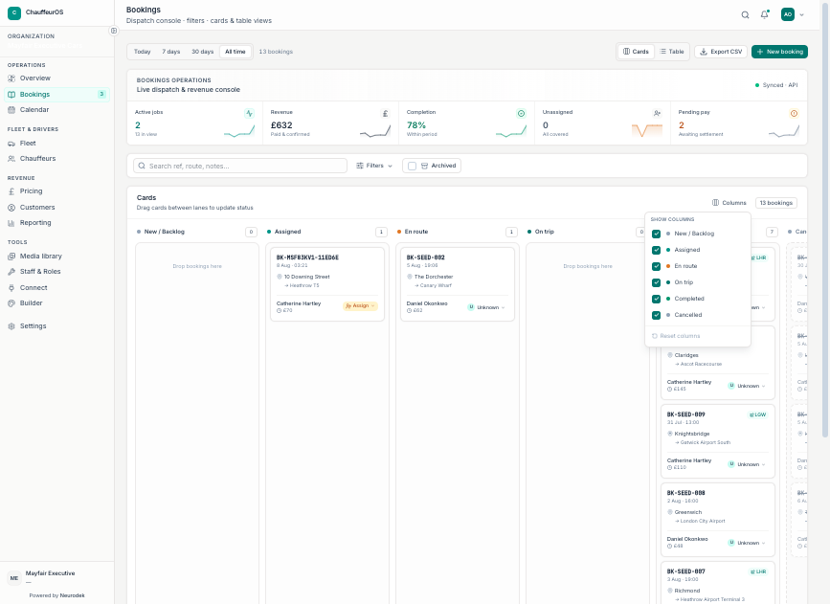Click the Reporting sidebar icon
Screen dimensions: 830x604
(x=11, y=223)
